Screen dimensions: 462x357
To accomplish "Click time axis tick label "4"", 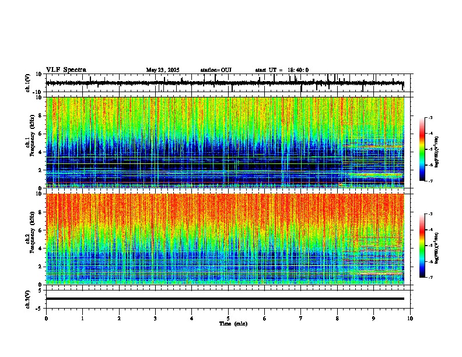I will [192, 318].
